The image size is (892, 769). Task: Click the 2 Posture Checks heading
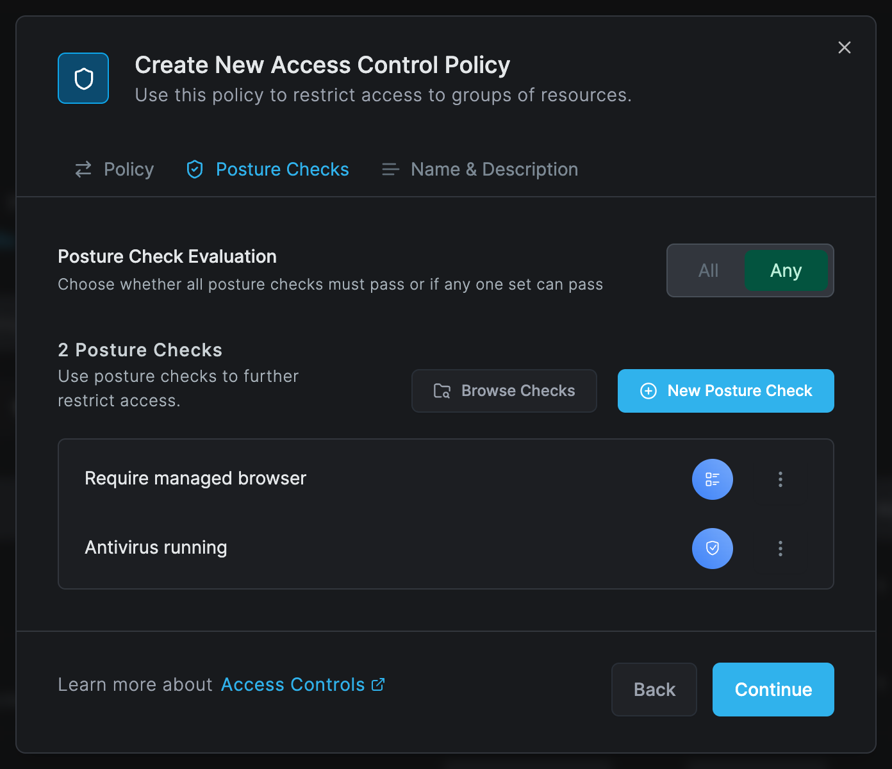140,350
